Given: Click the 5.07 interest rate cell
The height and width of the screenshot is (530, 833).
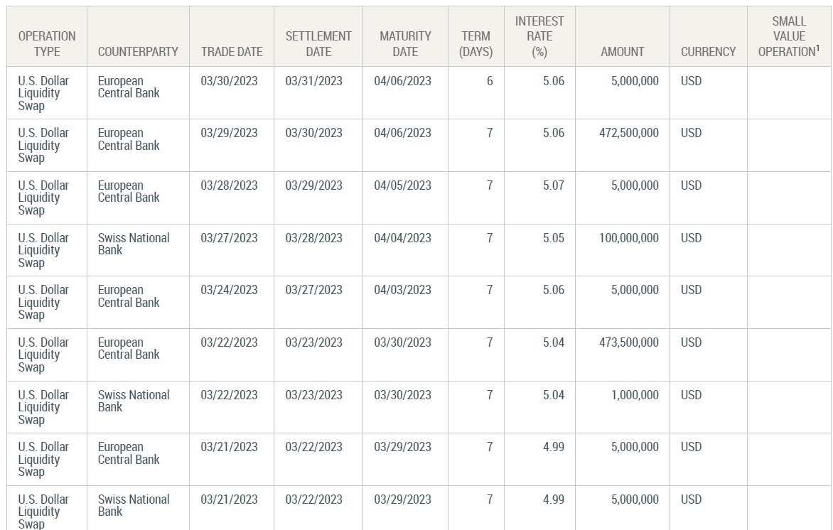Looking at the screenshot, I should (553, 185).
